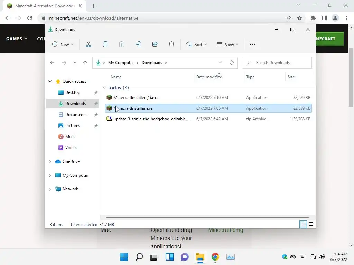Image resolution: width=354 pixels, height=265 pixels.
Task: Open the volume control in system tray
Action: [322, 257]
